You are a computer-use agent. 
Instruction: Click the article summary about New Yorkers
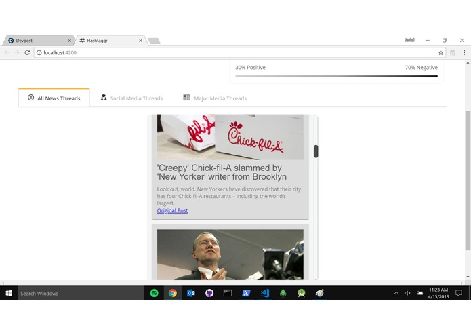(229, 196)
